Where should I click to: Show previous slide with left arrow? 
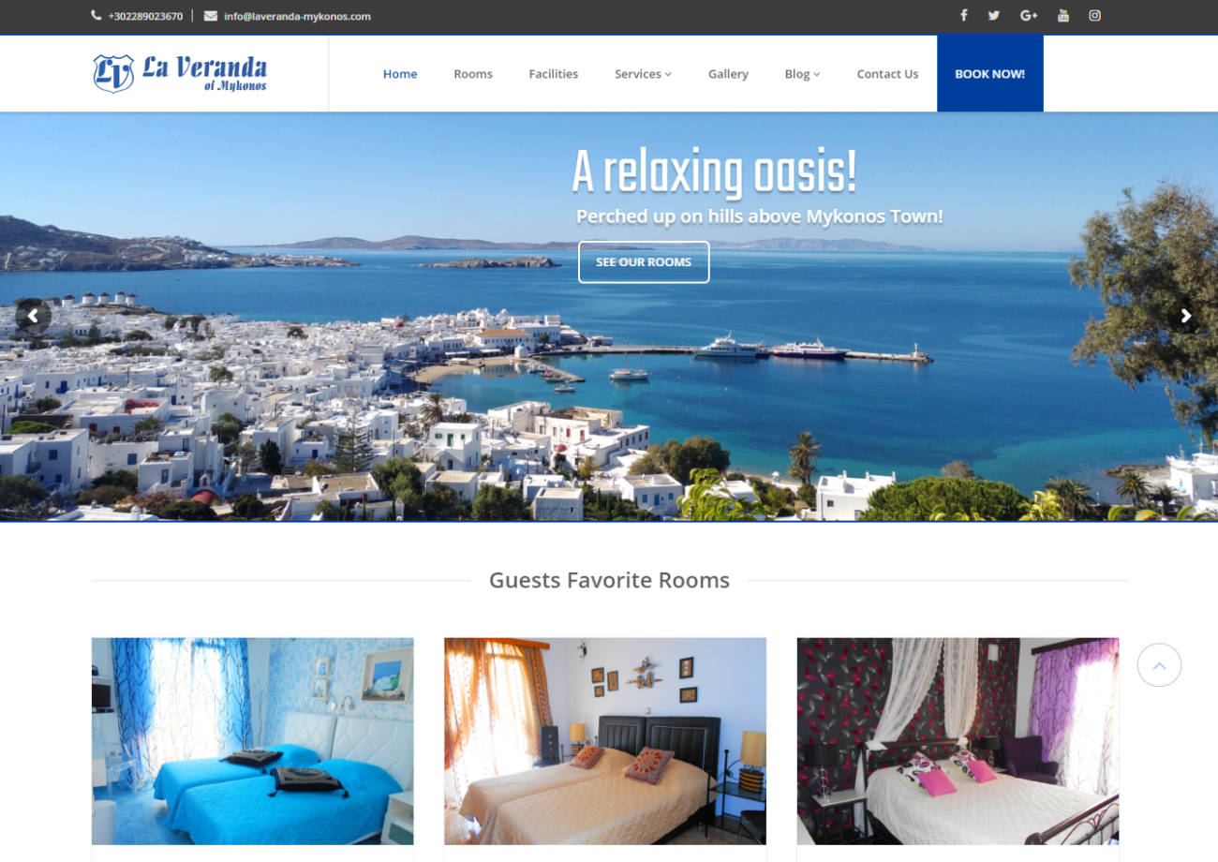[x=33, y=316]
